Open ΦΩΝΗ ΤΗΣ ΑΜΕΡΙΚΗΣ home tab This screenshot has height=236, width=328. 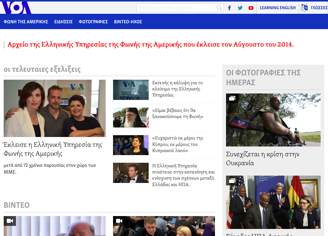point(26,22)
